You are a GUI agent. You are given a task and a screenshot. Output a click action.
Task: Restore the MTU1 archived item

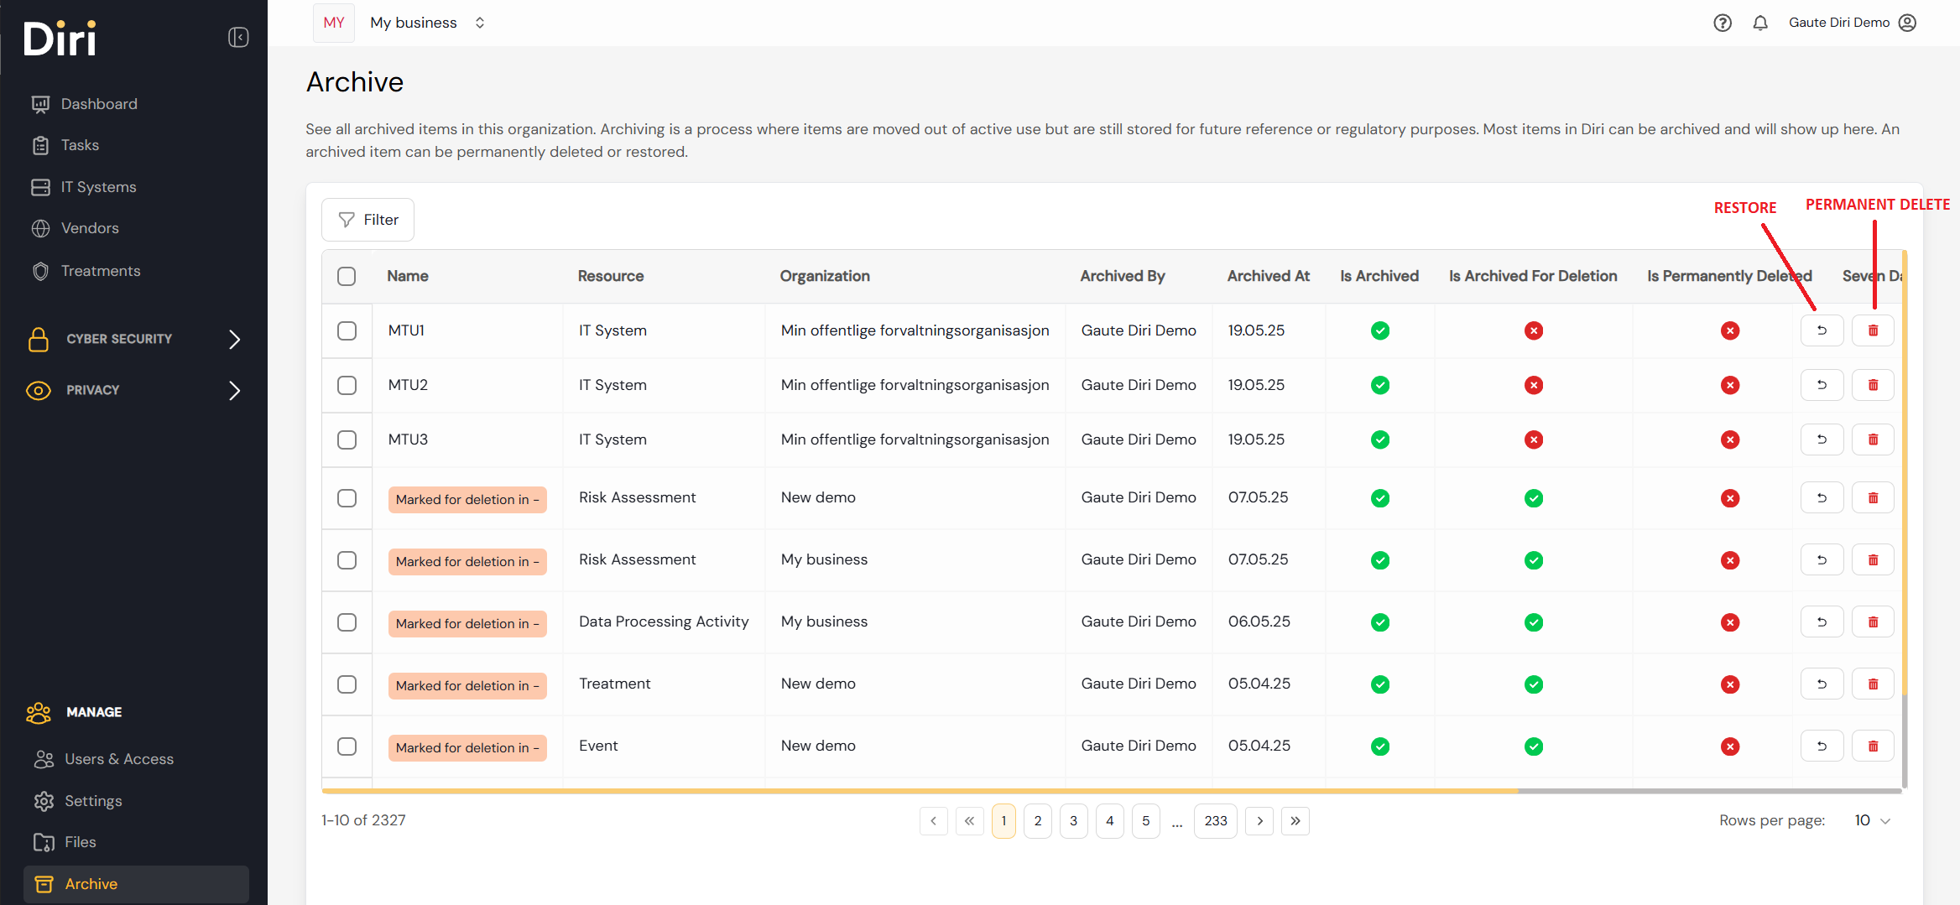(x=1822, y=330)
